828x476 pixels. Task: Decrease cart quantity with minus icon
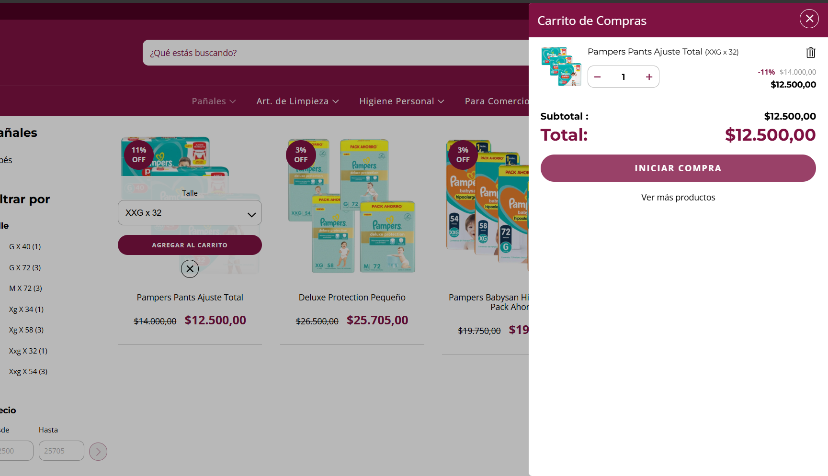pos(597,77)
